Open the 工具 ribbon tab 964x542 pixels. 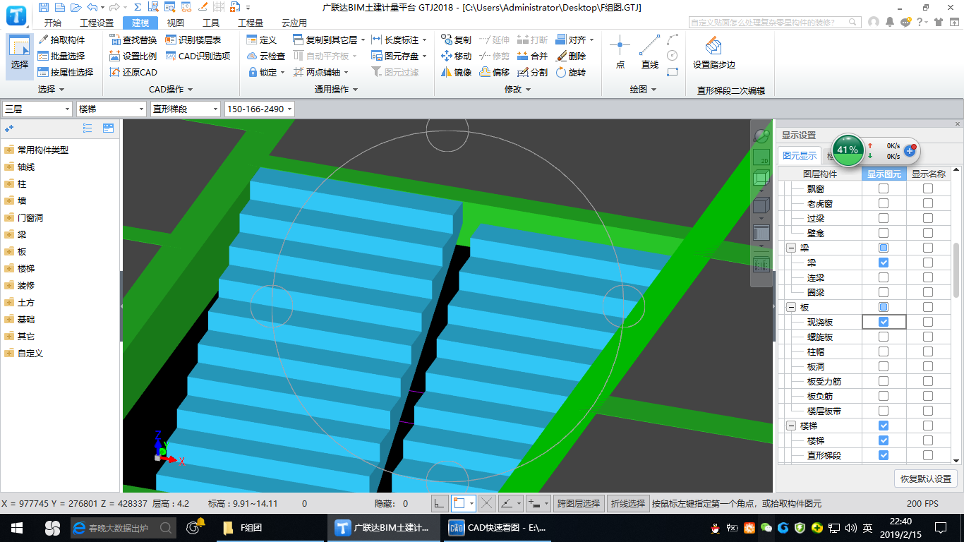tap(211, 23)
